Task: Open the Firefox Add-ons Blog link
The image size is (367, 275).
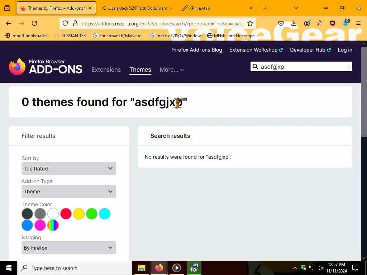Action: [197, 50]
